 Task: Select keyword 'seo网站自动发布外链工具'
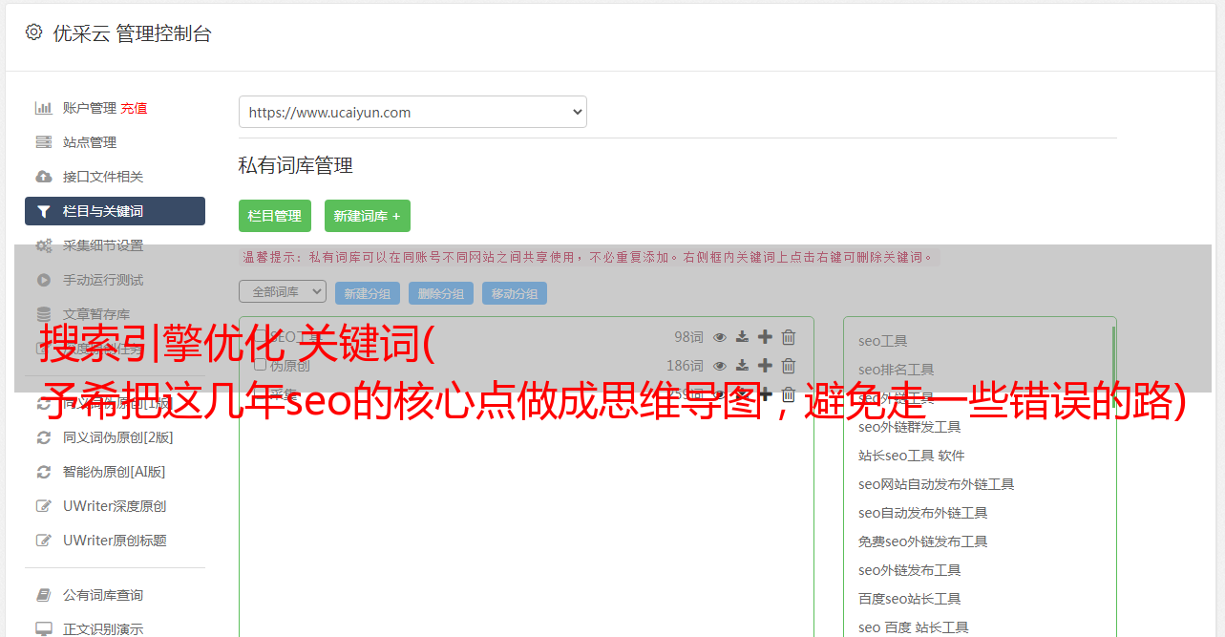(937, 484)
